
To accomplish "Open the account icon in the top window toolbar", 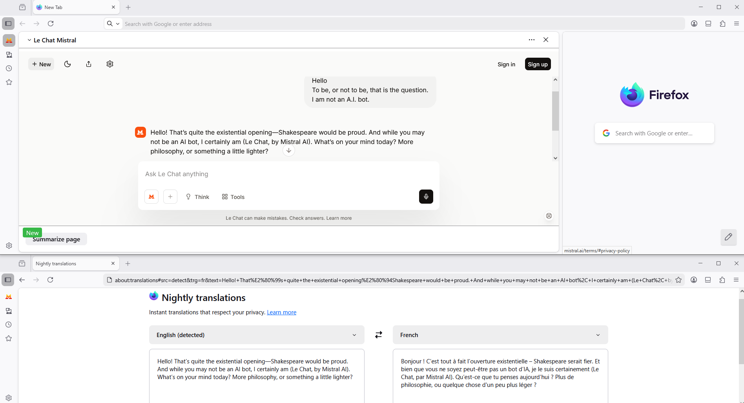I will 694,24.
